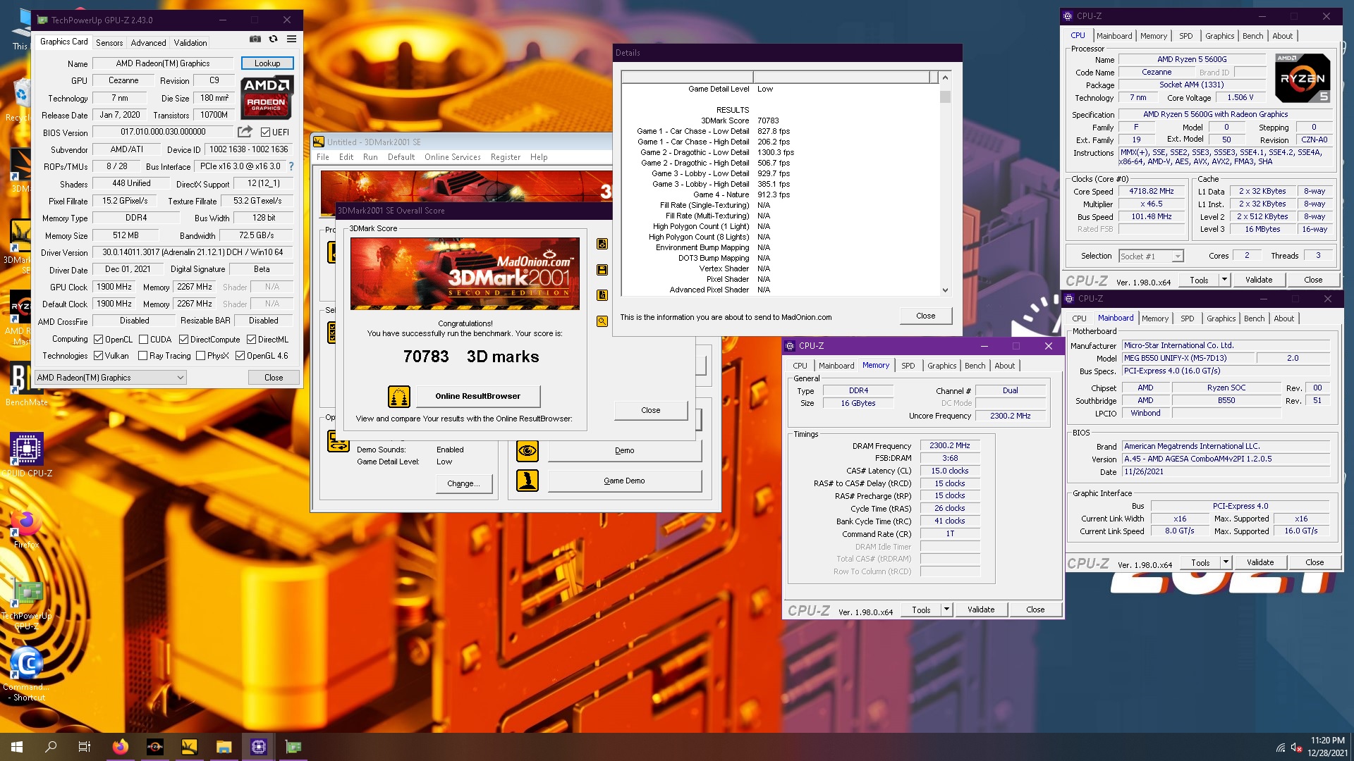Click the volume tray icon

[x=1296, y=747]
